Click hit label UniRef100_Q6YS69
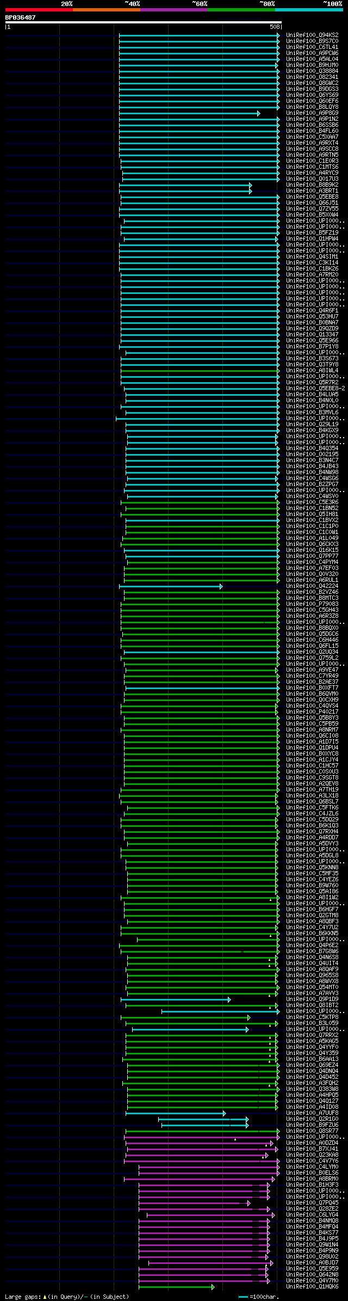The image size is (348, 1301). pos(312,95)
